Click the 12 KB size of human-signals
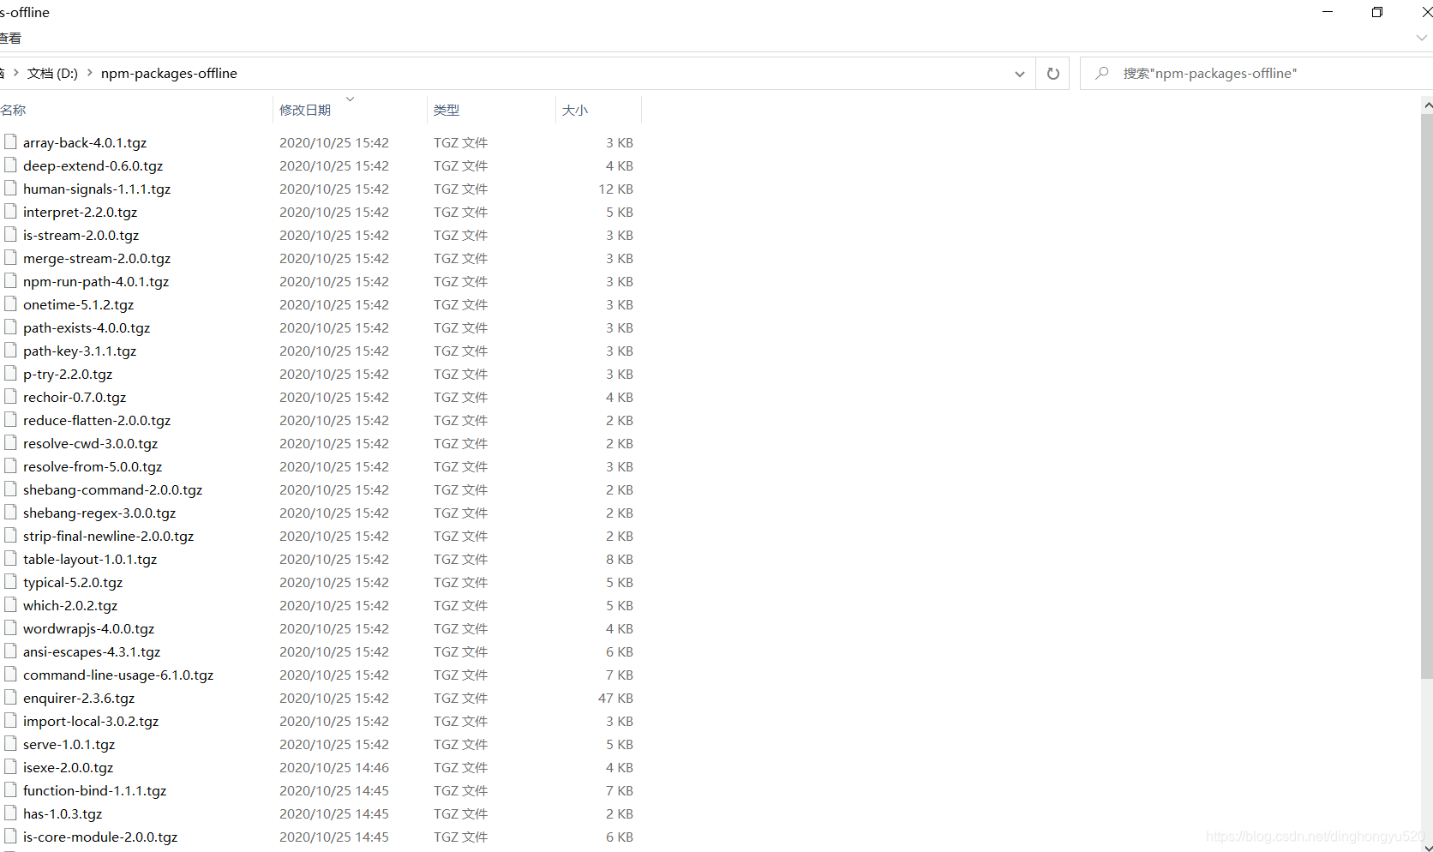Image resolution: width=1433 pixels, height=852 pixels. pos(615,189)
